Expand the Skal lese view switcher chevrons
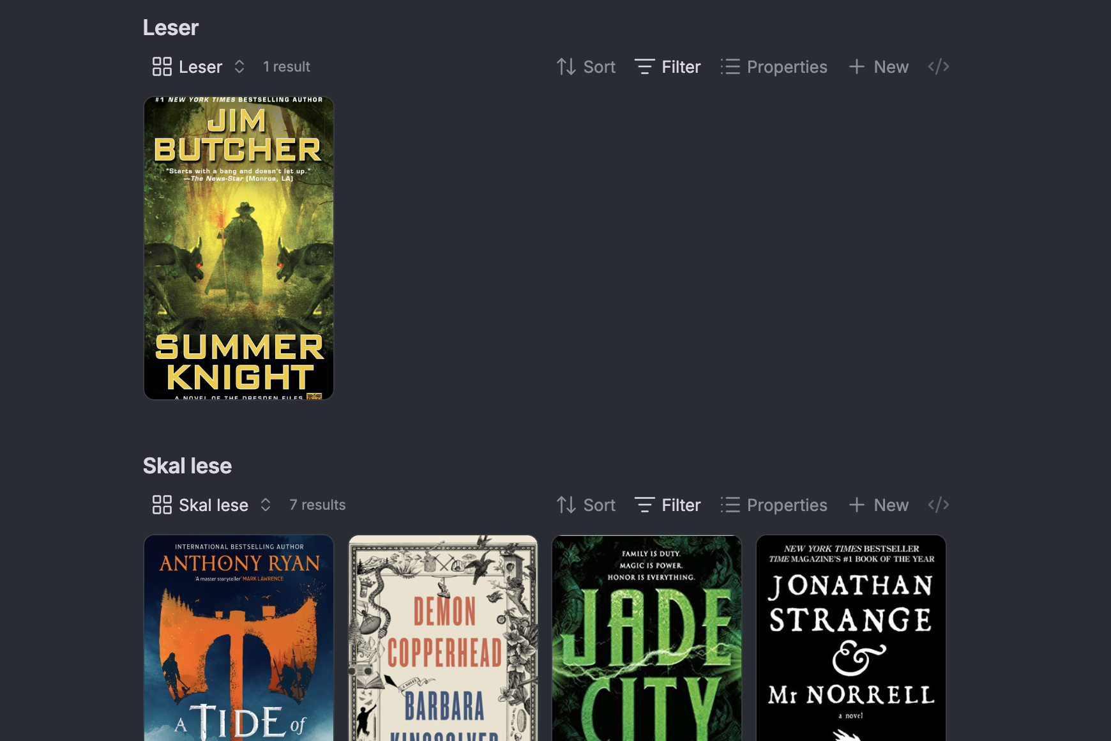The height and width of the screenshot is (741, 1111). point(266,505)
